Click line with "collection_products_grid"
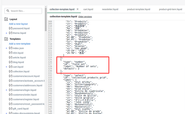Screen dimensions: 185x114 pyautogui.click(x=86, y=78)
